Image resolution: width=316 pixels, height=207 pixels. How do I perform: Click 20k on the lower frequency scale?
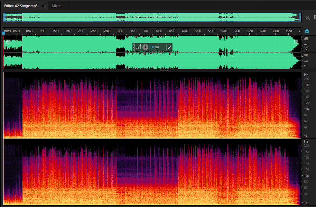307,146
